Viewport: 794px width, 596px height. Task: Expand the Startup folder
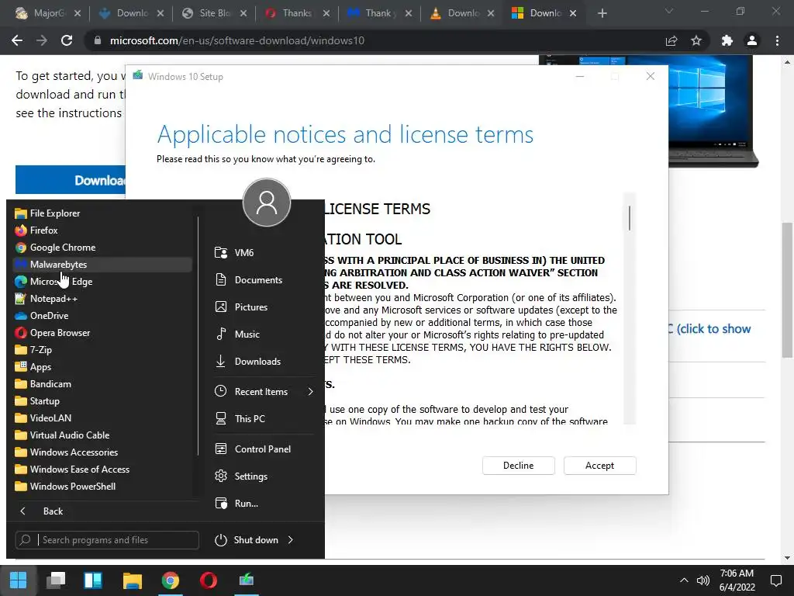[x=102, y=401]
